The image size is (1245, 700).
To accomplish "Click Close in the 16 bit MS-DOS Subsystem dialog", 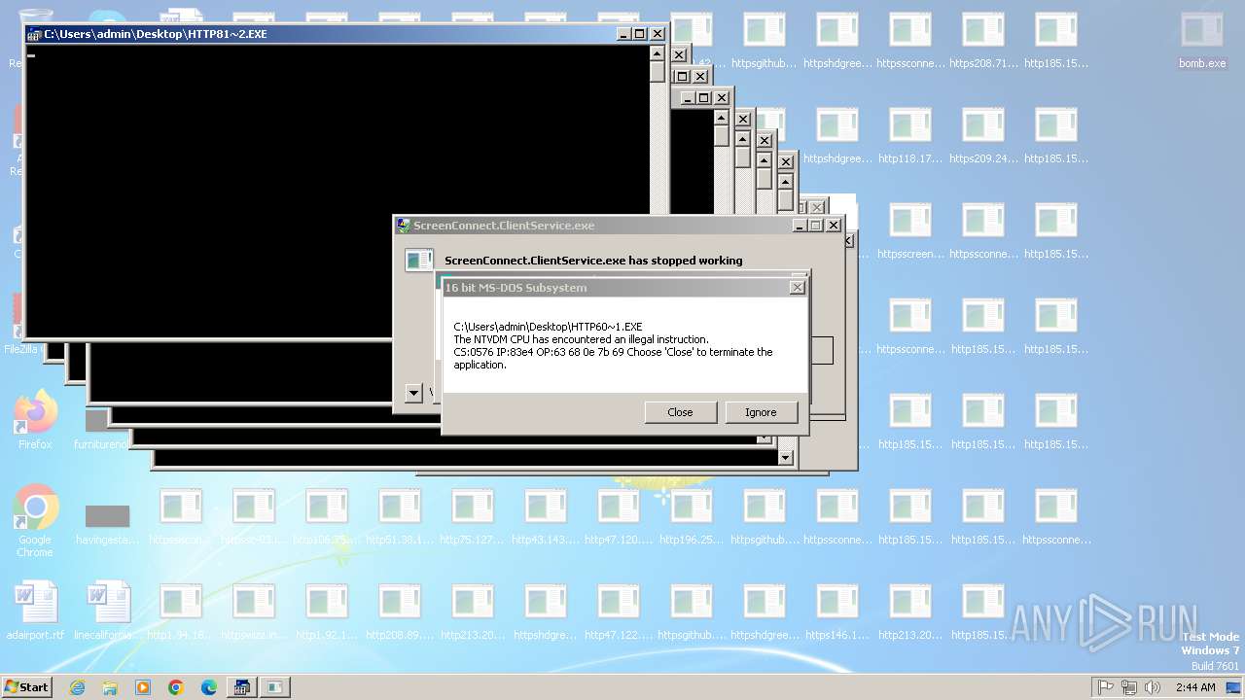I will coord(680,412).
